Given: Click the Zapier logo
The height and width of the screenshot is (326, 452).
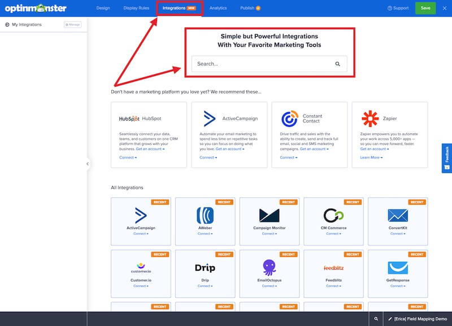Looking at the screenshot, I should 370,118.
